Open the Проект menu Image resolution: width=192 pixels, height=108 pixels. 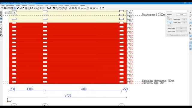pos(18,5)
